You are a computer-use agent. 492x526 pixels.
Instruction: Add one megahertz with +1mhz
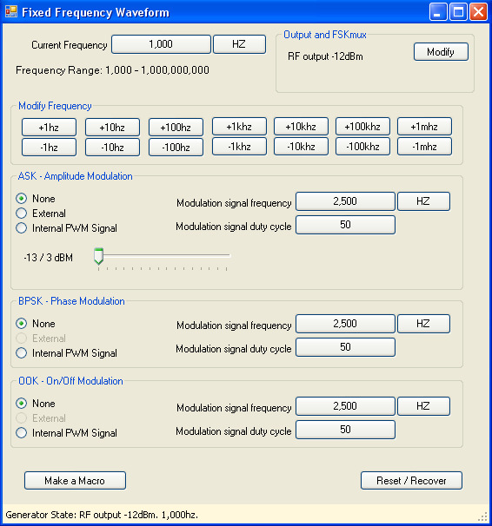point(424,127)
